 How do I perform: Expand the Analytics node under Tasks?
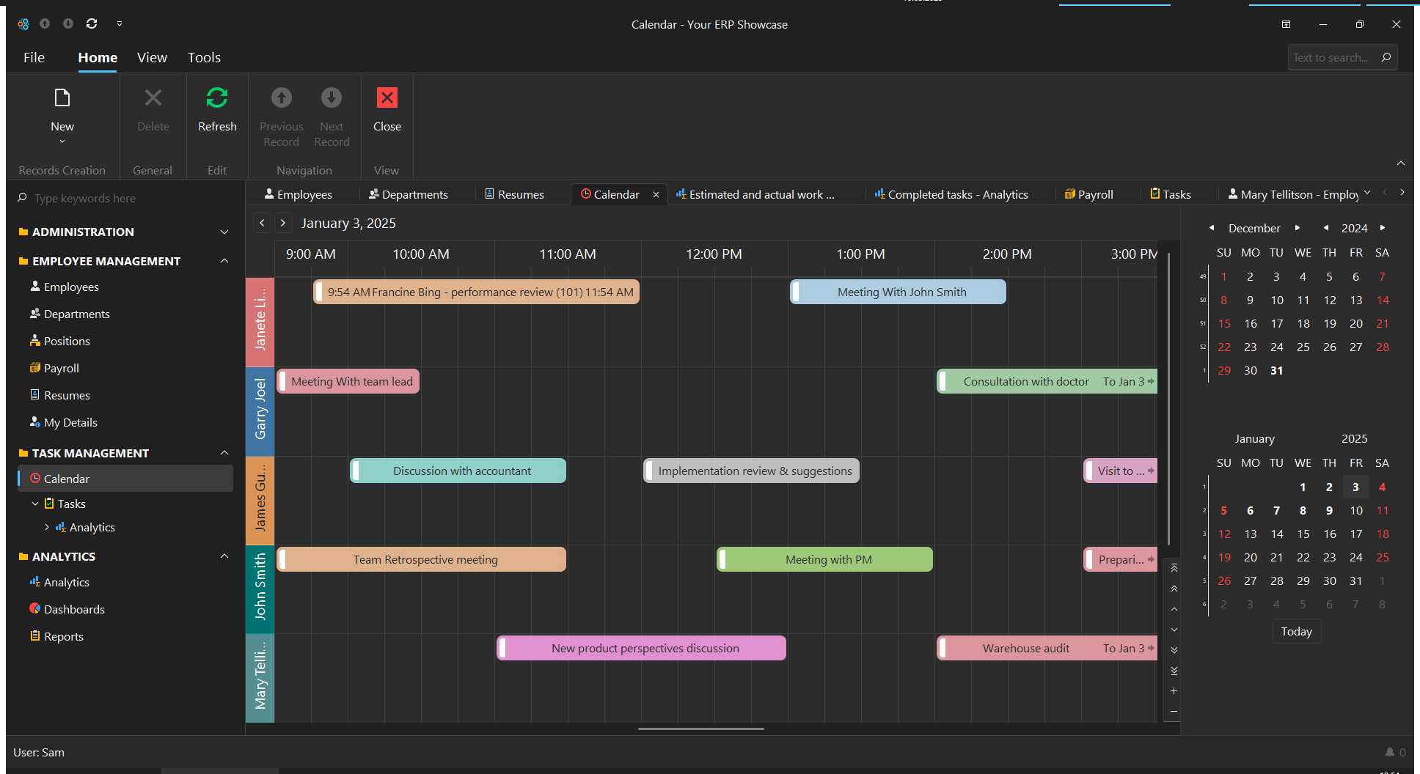click(x=47, y=527)
